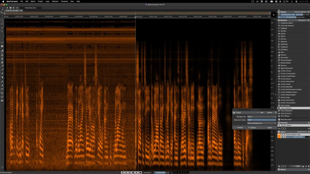310x174 pixels.
Task: Open the Transport menu
Action: coord(64,1)
